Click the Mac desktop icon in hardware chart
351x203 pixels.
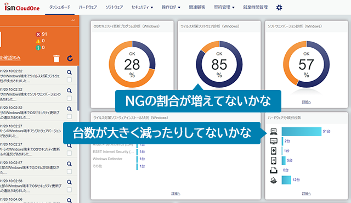(x=274, y=141)
